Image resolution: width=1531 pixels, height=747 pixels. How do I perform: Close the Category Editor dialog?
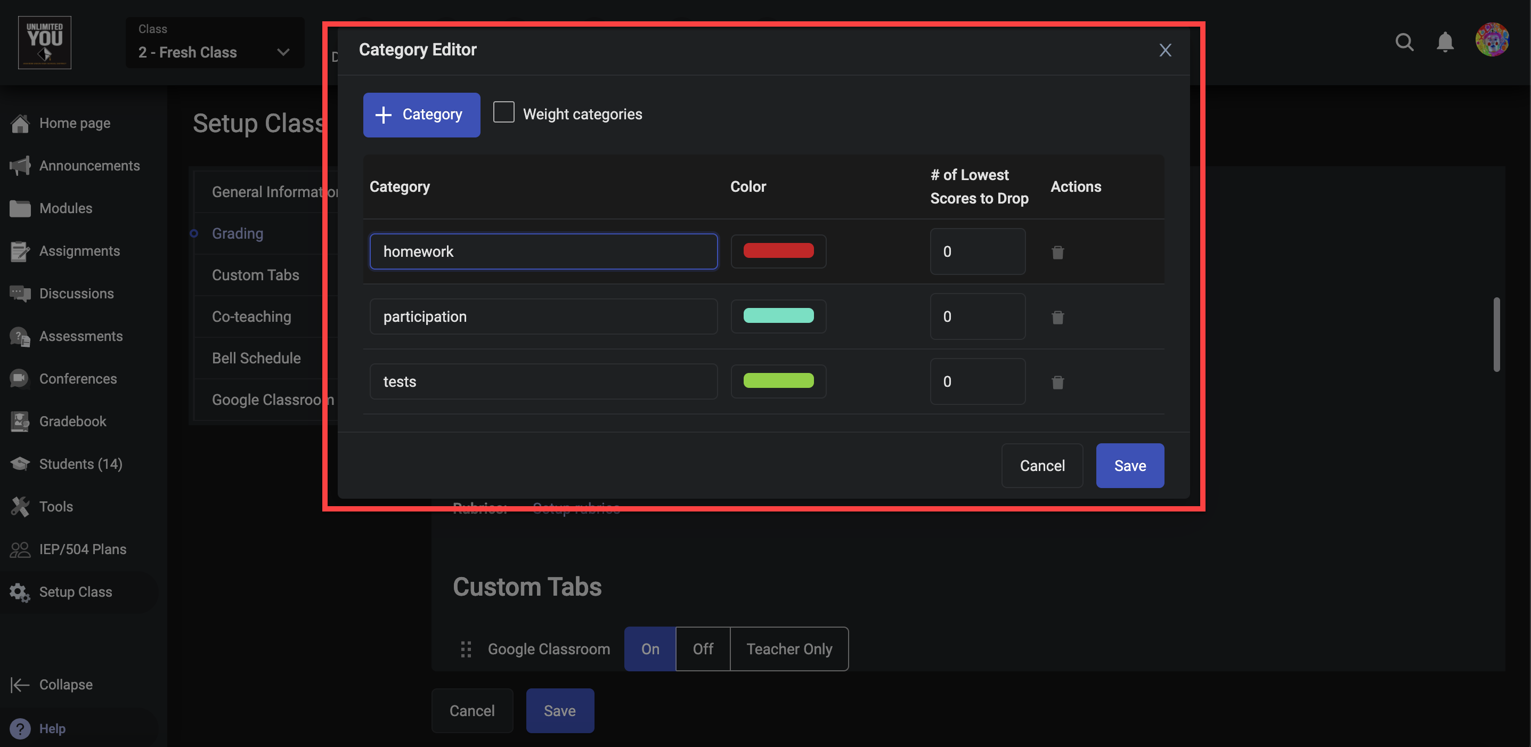tap(1165, 50)
